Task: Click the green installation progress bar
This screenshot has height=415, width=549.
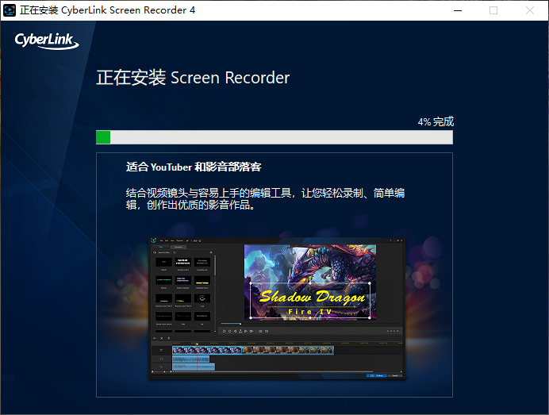Action: click(274, 137)
